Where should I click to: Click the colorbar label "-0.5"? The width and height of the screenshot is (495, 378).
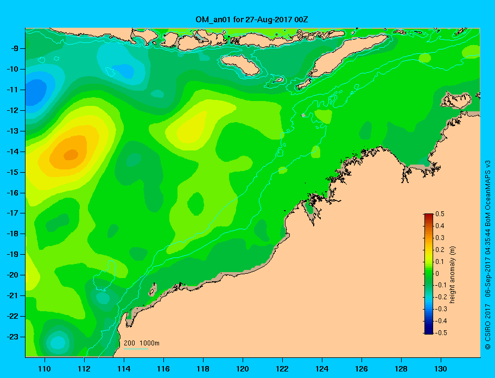click(441, 333)
